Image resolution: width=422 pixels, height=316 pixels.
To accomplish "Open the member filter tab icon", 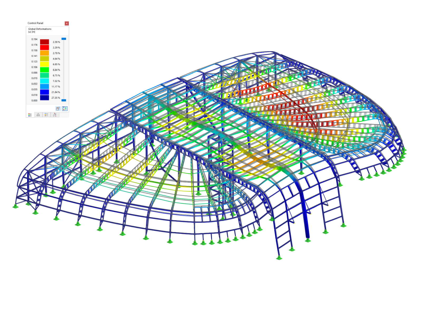I will point(55,115).
